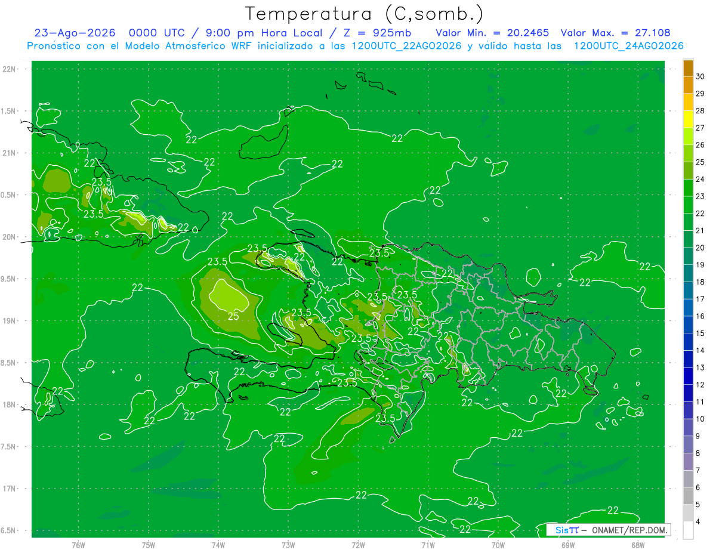The height and width of the screenshot is (553, 716).
Task: Click 'Valor Max. = 27.108' readout
Action: (615, 33)
